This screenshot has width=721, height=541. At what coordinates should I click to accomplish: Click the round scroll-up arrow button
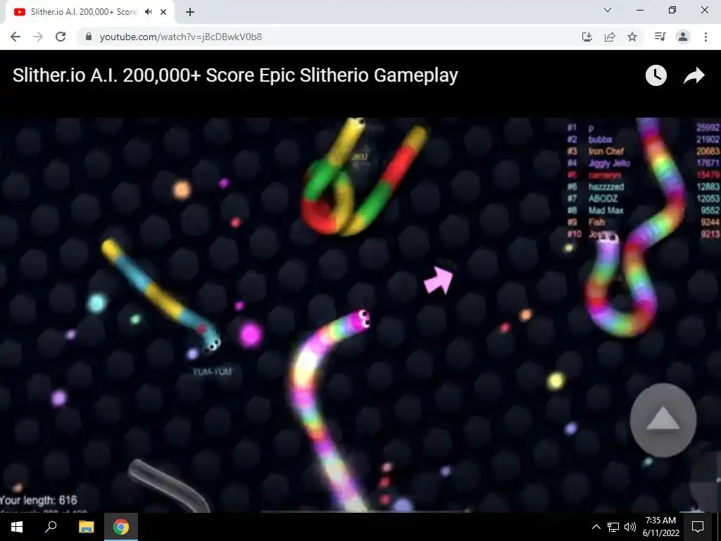click(x=663, y=420)
